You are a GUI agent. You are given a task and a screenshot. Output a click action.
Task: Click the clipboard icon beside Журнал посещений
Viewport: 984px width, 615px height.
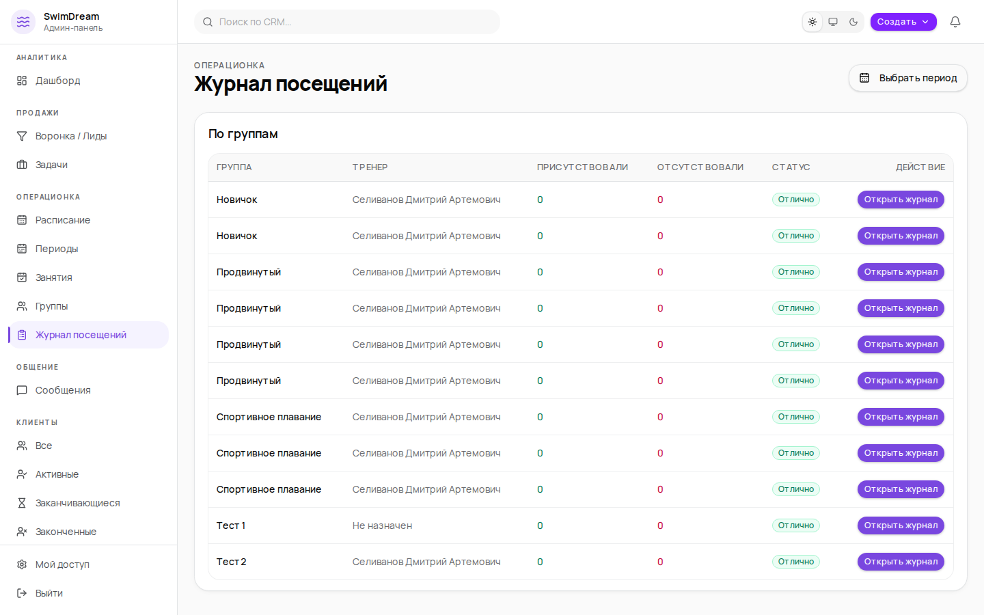(x=22, y=335)
